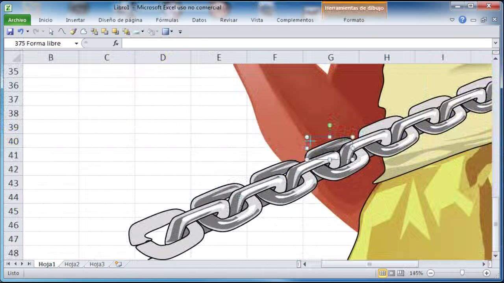Click the green rotation handle of the selected shape
This screenshot has height=283, width=504.
(x=330, y=126)
